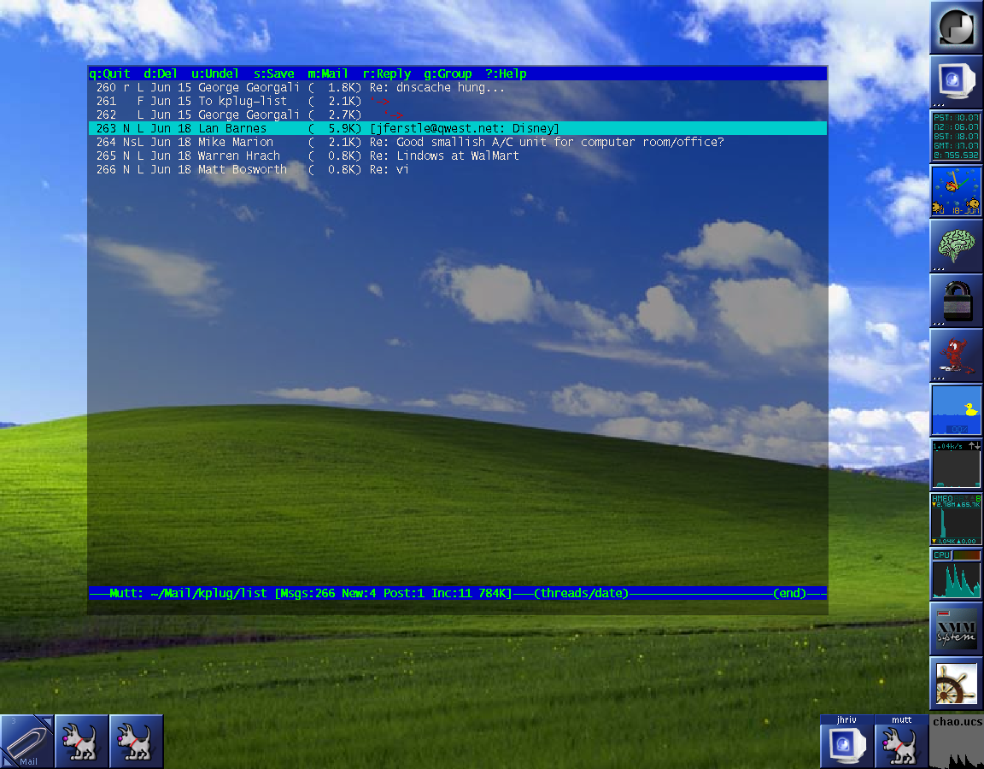Viewport: 984px width, 769px height.
Task: Click the padlock screen lock icon
Action: [x=957, y=301]
